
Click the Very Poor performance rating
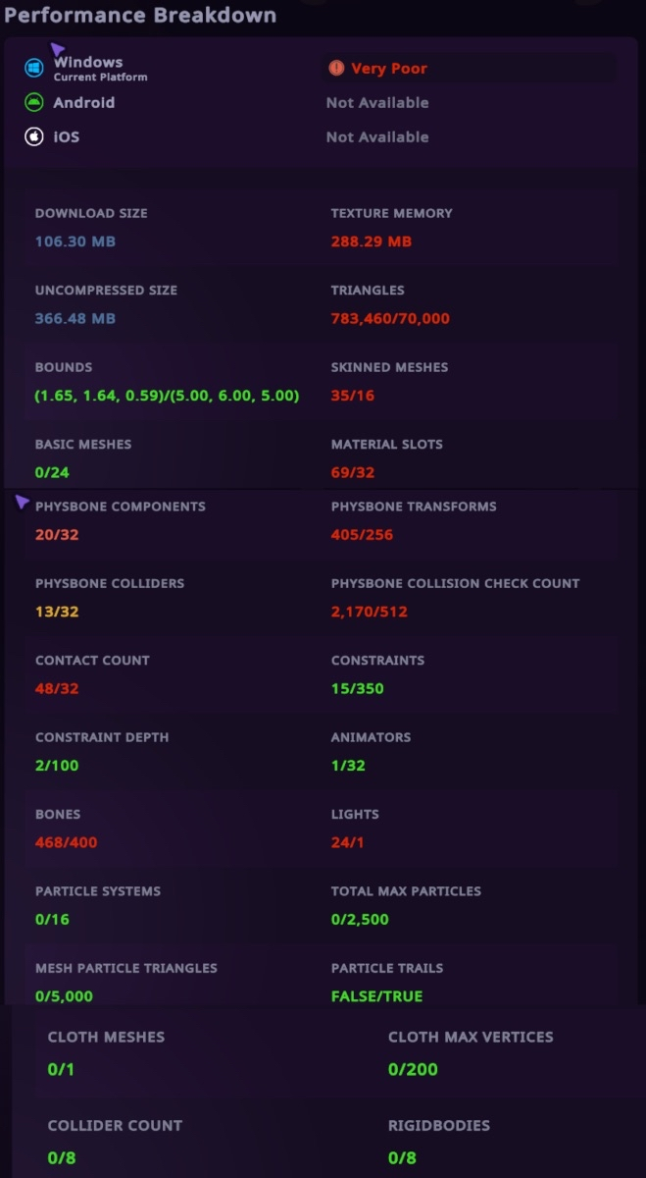tap(389, 68)
